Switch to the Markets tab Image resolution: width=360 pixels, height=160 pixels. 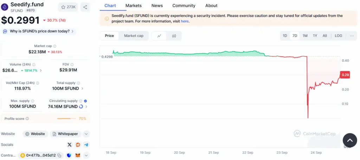pos(133,6)
